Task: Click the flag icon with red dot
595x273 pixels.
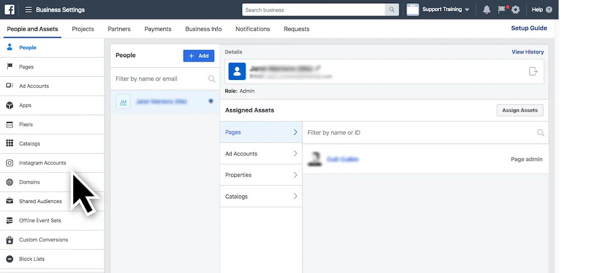Action: 502,10
